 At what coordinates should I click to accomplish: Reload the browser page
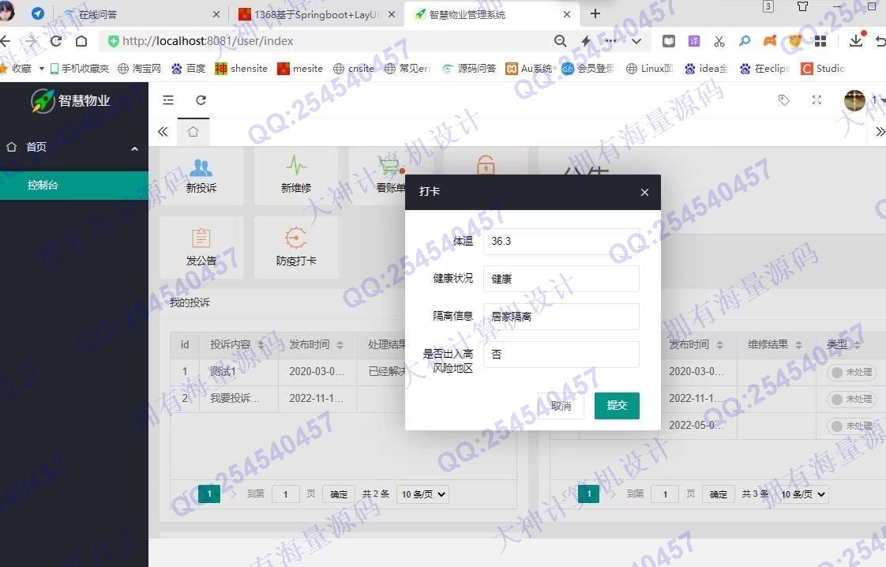pos(56,41)
